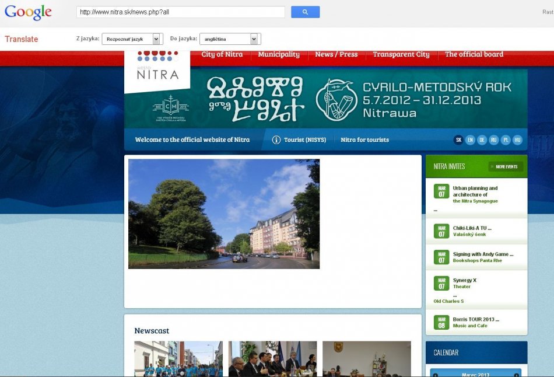554x377 pixels.
Task: Select the RU language circle
Action: click(494, 140)
